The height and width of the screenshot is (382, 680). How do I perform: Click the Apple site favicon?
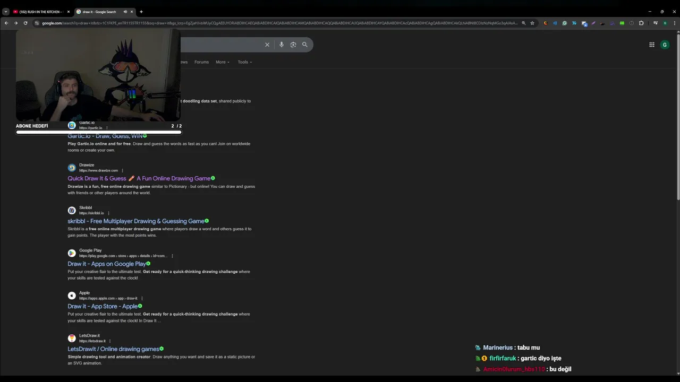tap(72, 296)
